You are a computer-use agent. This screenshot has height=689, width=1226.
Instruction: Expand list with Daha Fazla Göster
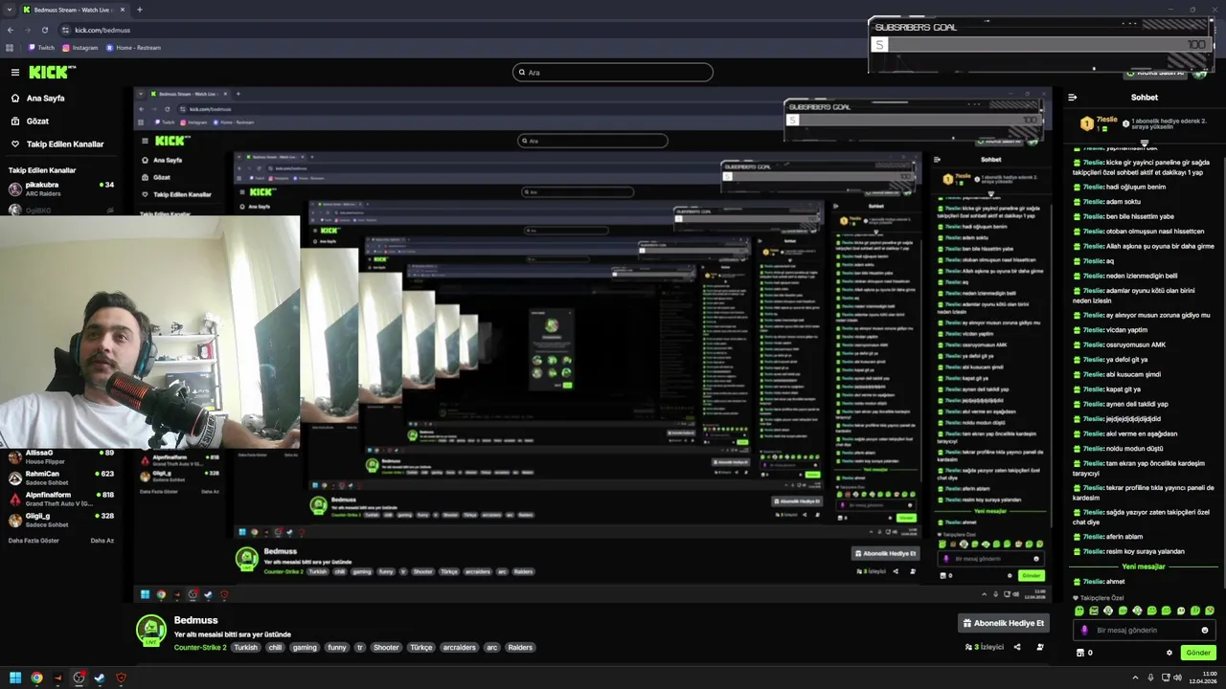34,540
